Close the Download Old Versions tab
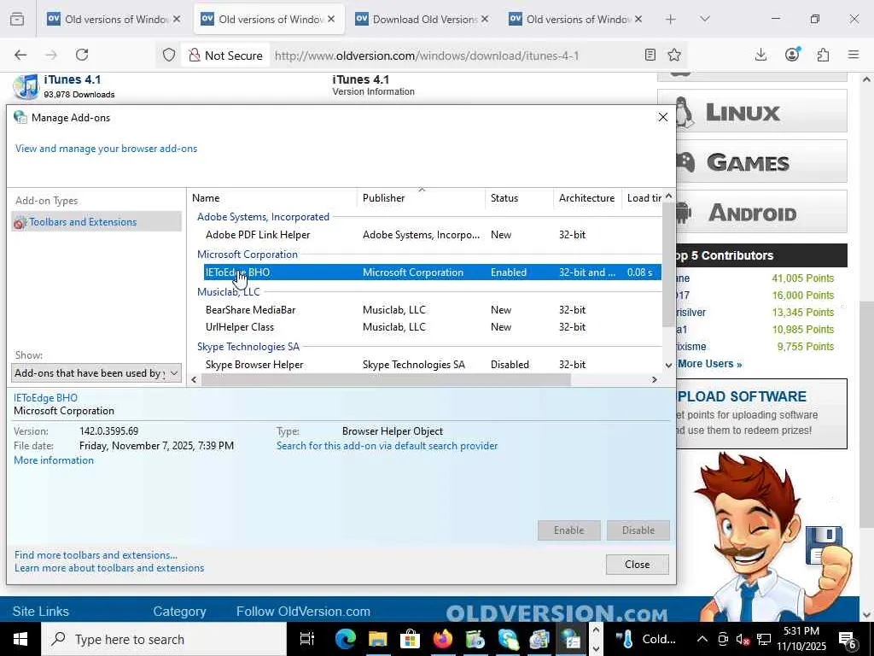 pos(485,19)
